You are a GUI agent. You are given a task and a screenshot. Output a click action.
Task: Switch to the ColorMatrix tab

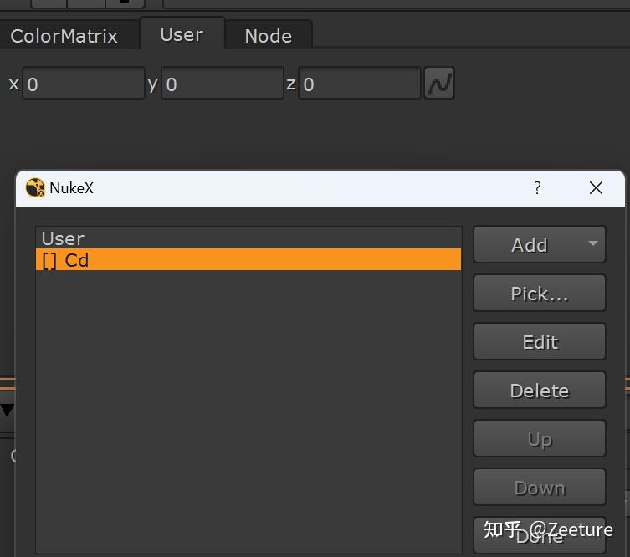point(64,36)
